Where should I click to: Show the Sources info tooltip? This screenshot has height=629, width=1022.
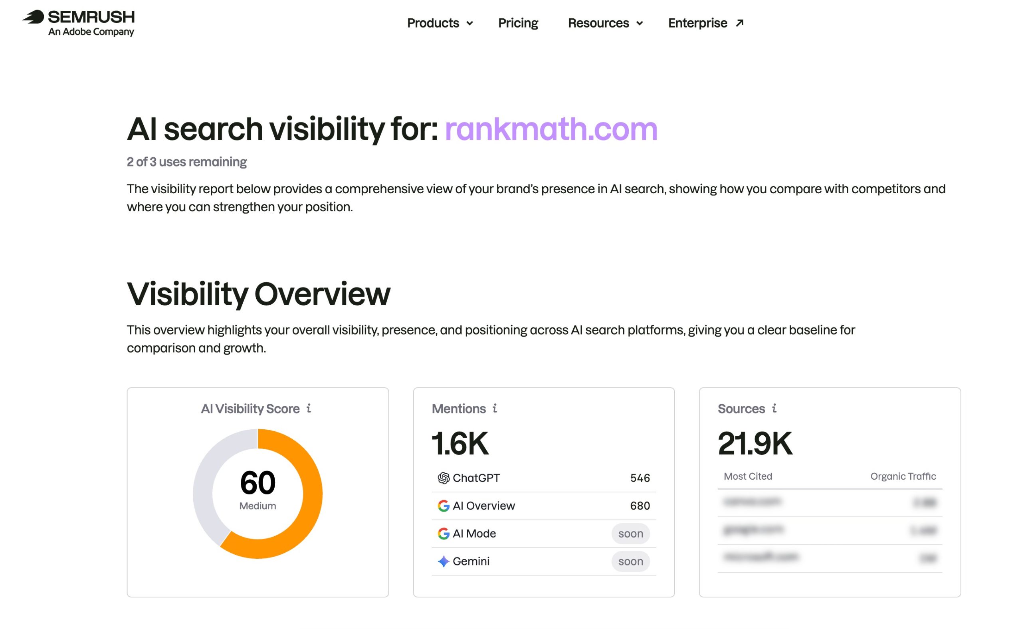point(774,408)
